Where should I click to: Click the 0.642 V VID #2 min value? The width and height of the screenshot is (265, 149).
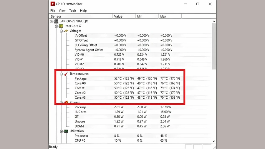pyautogui.click(x=142, y=64)
